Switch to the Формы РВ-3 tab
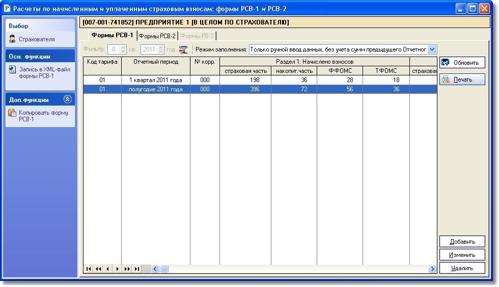 pyautogui.click(x=198, y=36)
